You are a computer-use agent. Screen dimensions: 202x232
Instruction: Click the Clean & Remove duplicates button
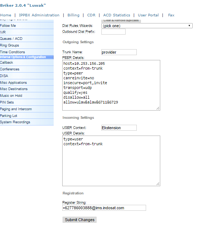(x=121, y=21)
